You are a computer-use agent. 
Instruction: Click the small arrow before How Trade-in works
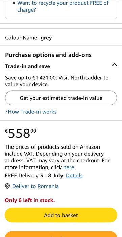pos(6,112)
